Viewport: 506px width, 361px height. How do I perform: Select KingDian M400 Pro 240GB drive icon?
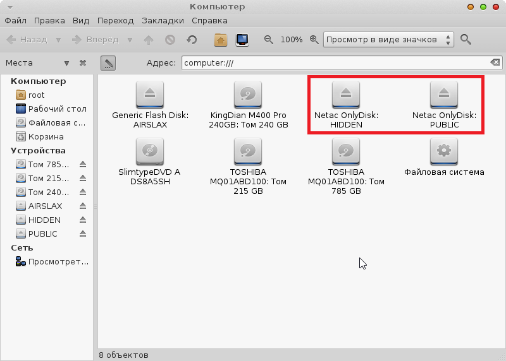tap(248, 95)
